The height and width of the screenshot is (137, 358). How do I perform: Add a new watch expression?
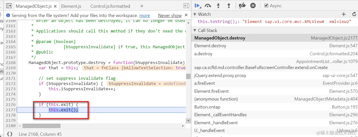pos(344,14)
